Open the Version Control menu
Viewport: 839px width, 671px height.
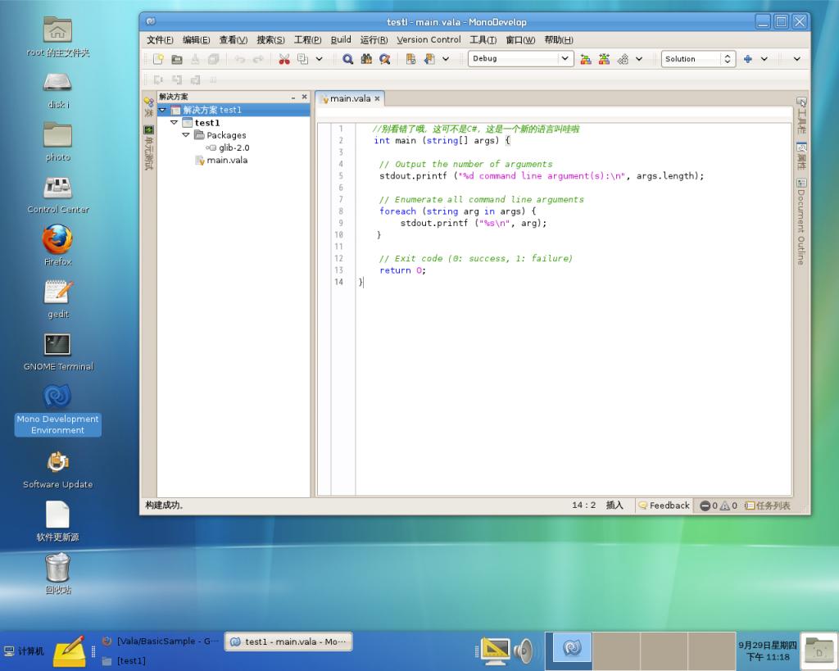click(429, 39)
